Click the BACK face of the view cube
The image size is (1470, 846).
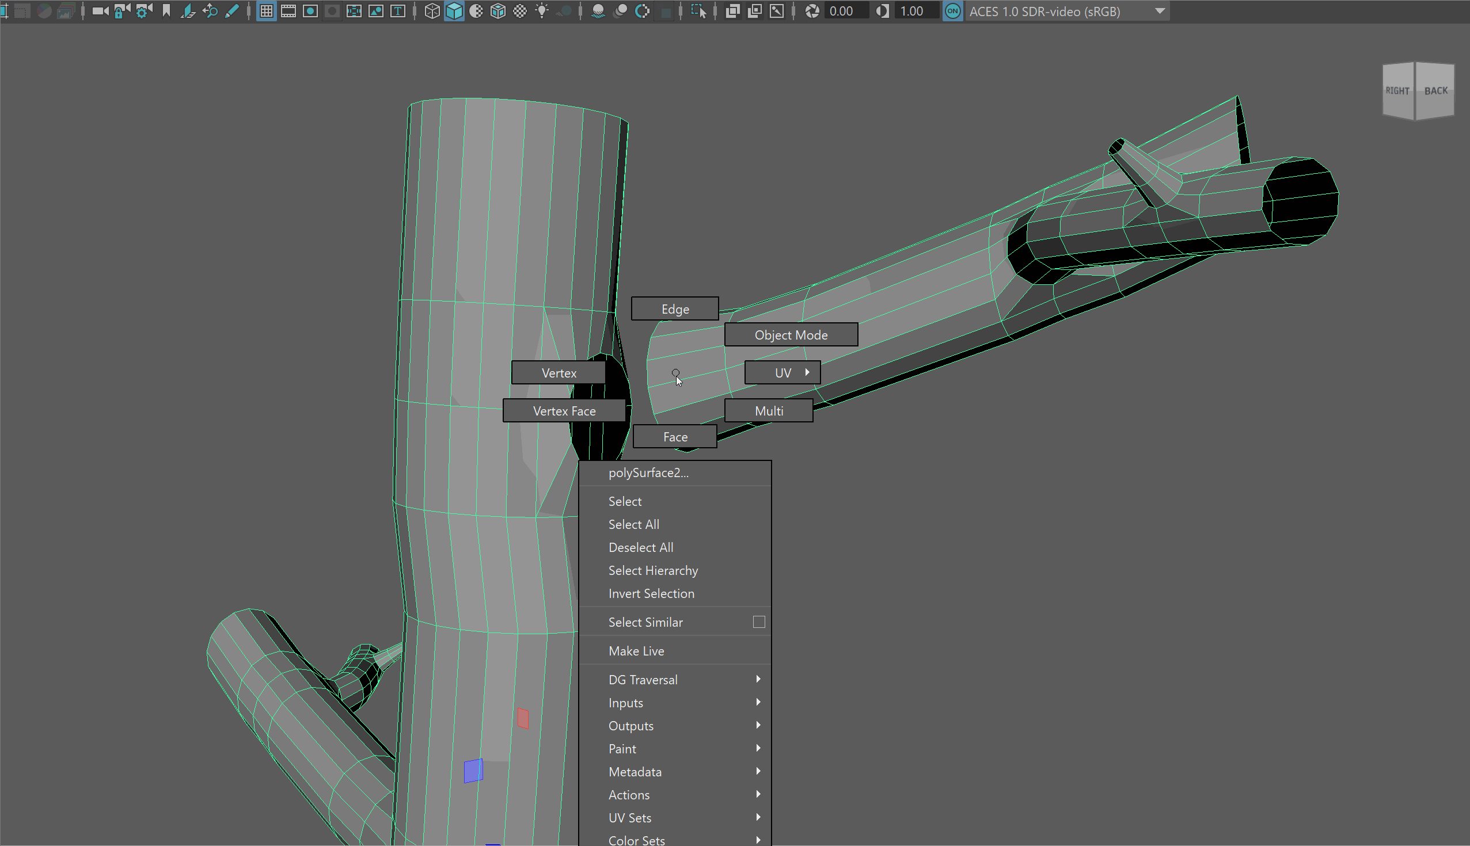(x=1435, y=92)
